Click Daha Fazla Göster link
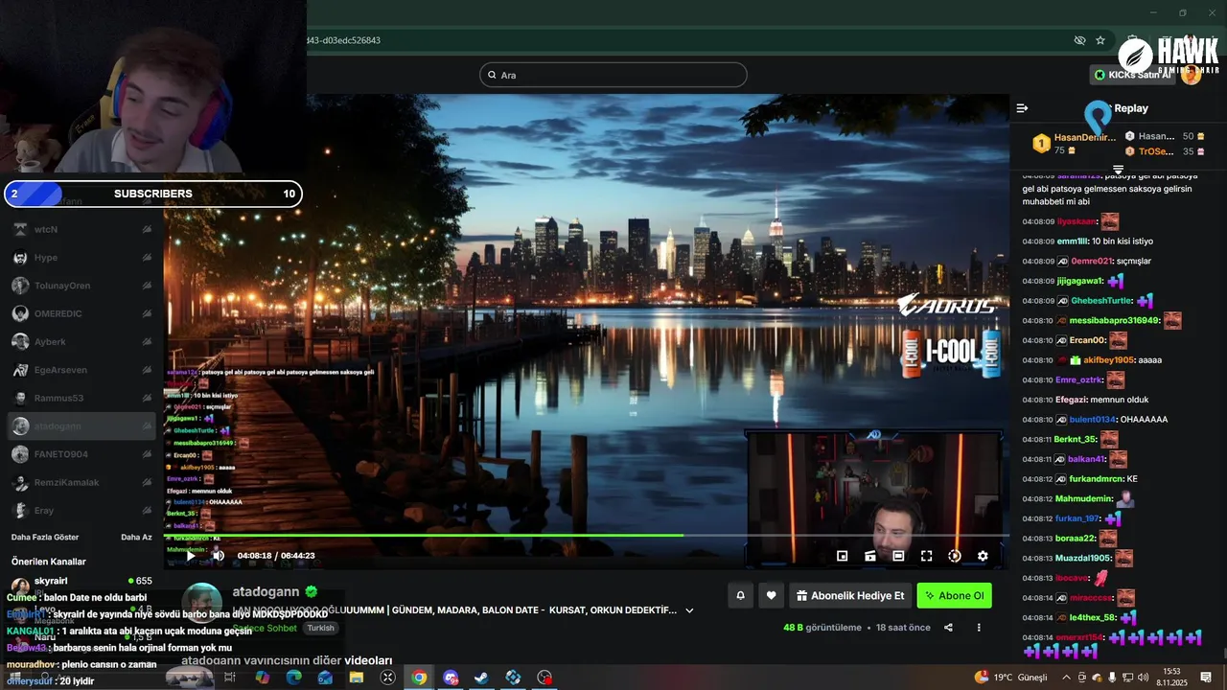Viewport: 1227px width, 690px height. [45, 537]
